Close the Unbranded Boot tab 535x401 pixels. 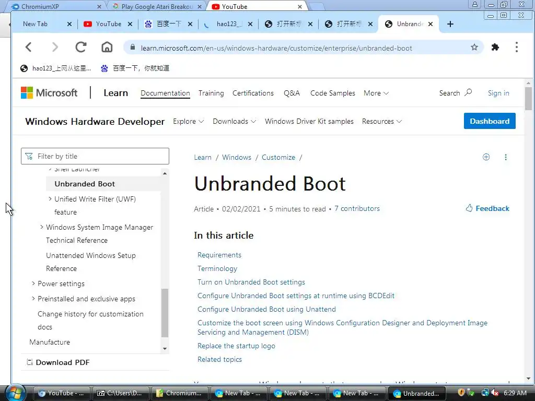431,24
